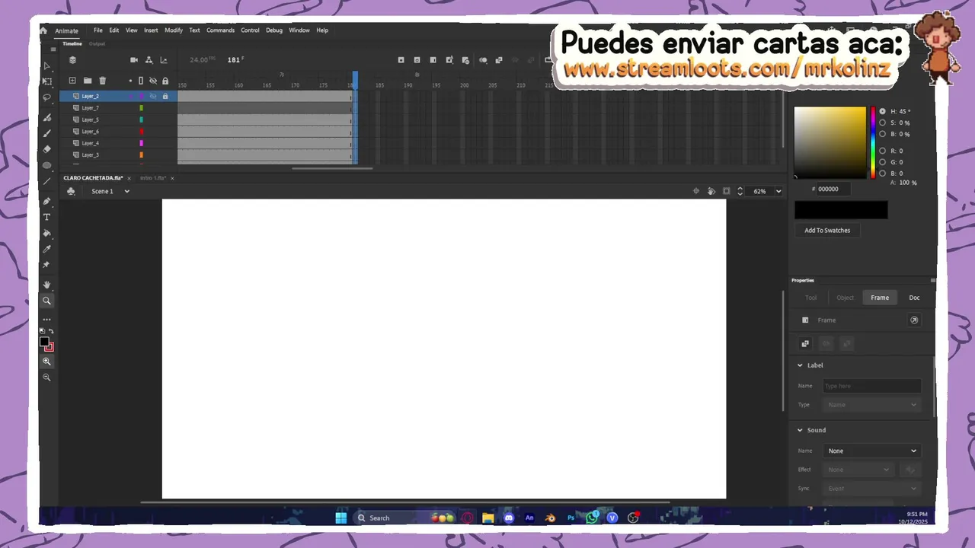Open the label Type dropdown
Viewport: 975px width, 548px height.
872,405
